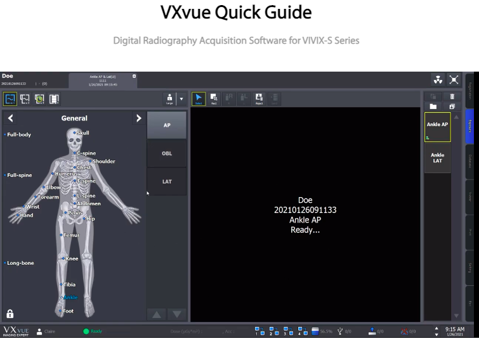The height and width of the screenshot is (360, 479).
Task: Choose Abdomen on the body map
Action: click(87, 203)
